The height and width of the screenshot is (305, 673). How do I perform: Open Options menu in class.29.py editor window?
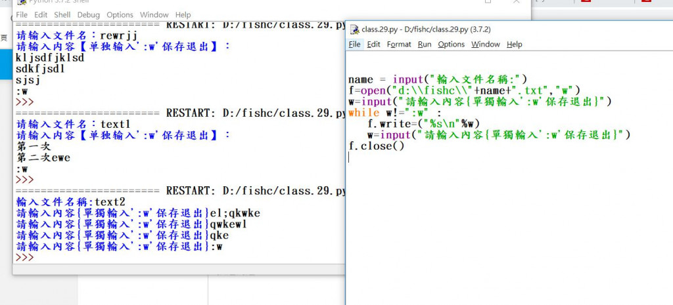point(451,44)
